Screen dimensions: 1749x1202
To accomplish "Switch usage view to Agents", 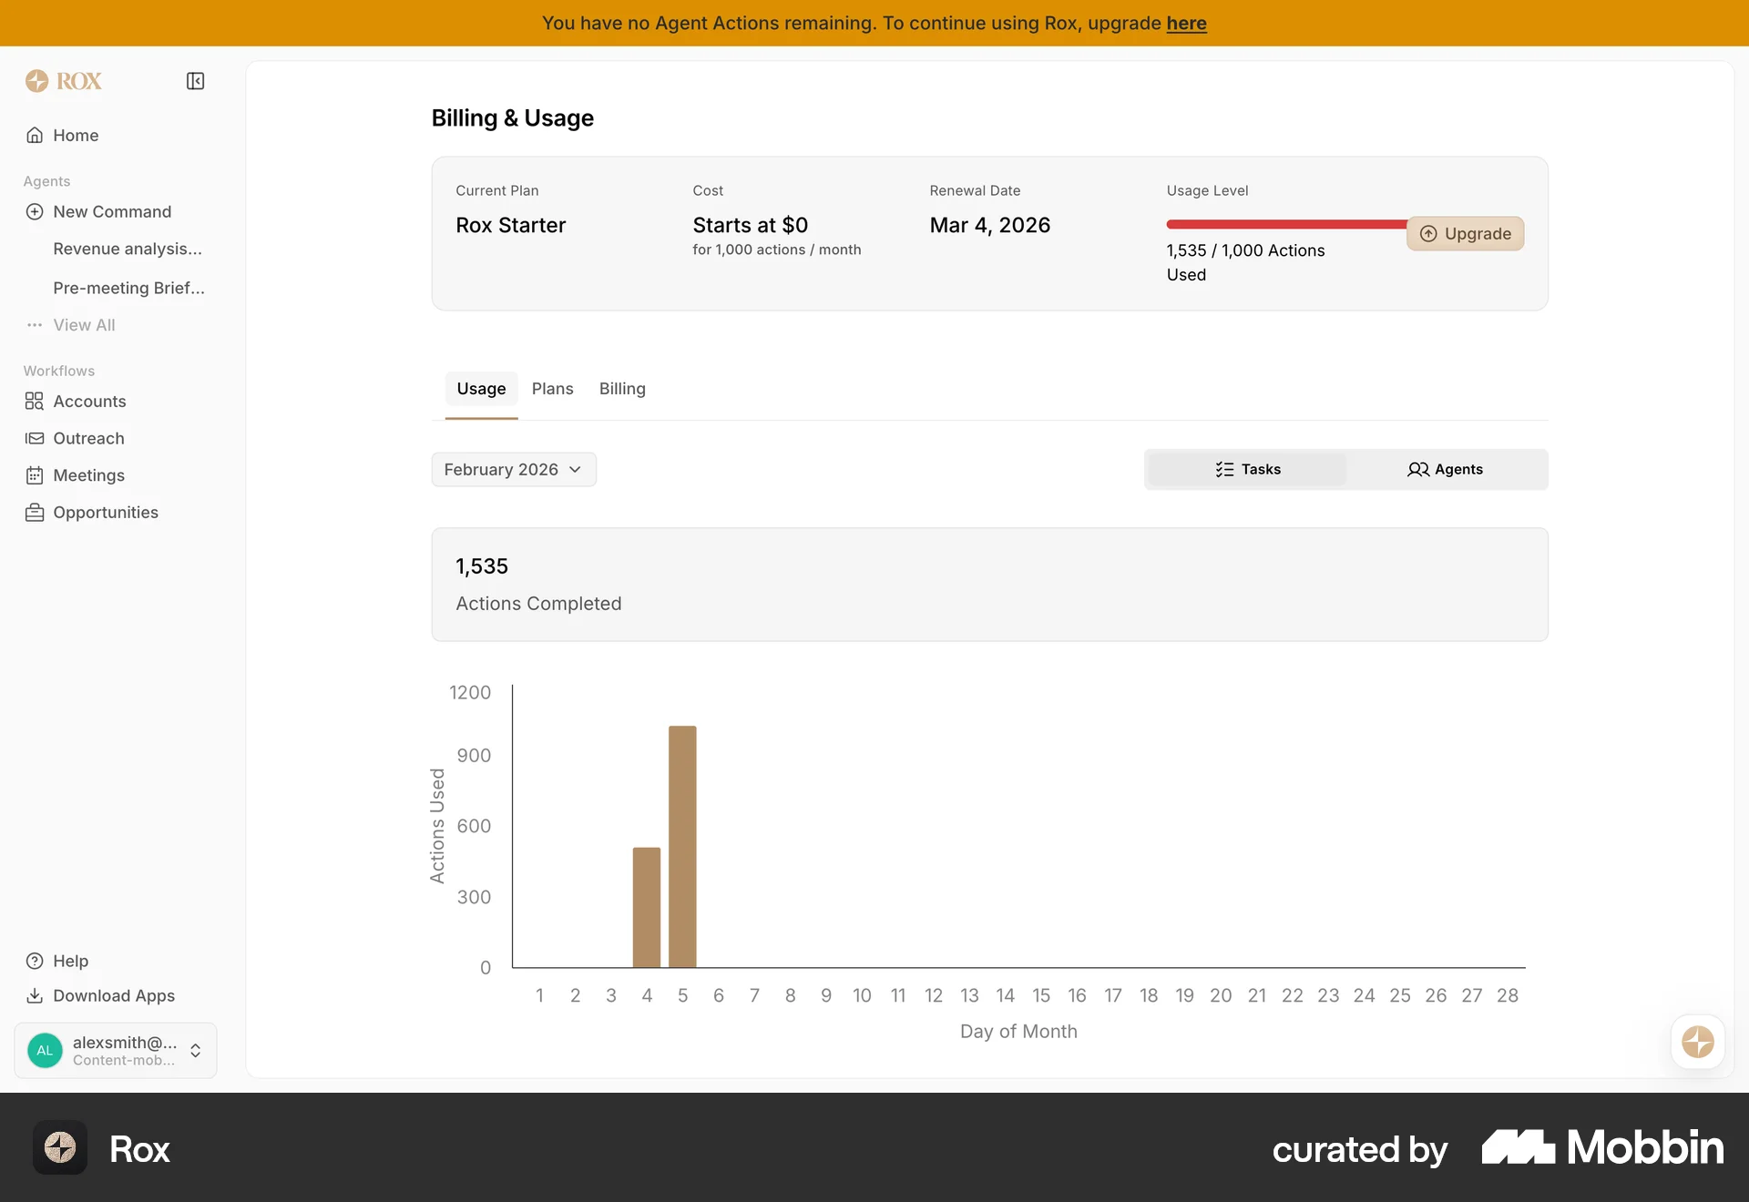I will pos(1446,469).
